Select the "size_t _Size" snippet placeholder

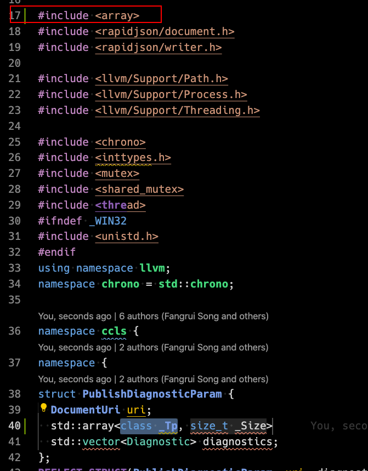point(228,426)
